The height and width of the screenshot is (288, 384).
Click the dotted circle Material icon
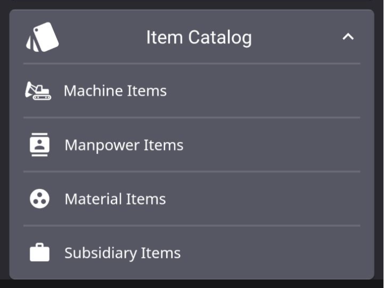pos(39,199)
